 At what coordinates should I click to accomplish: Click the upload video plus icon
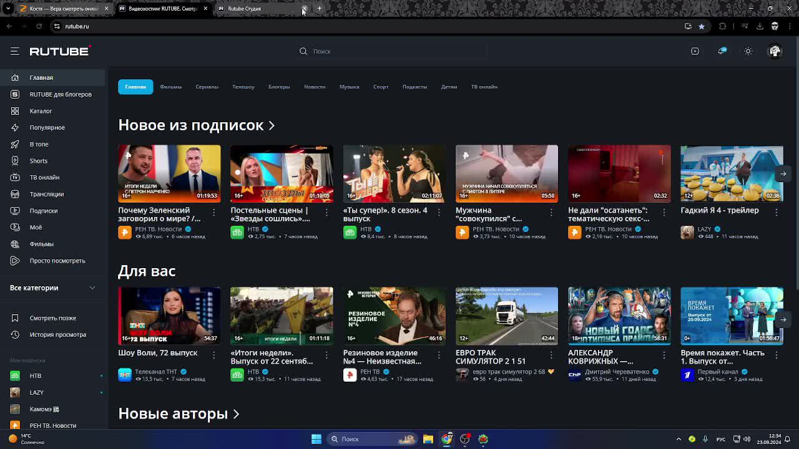[695, 51]
